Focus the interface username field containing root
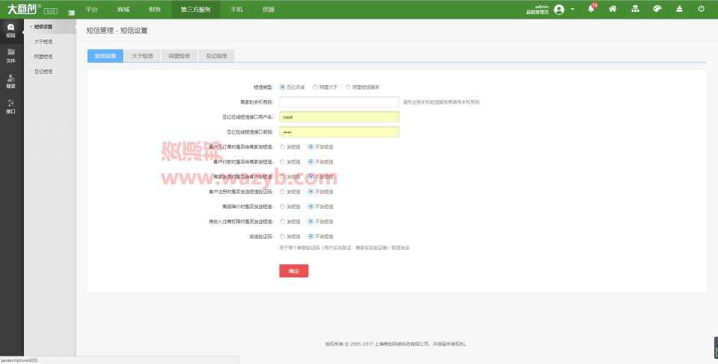 coord(339,117)
